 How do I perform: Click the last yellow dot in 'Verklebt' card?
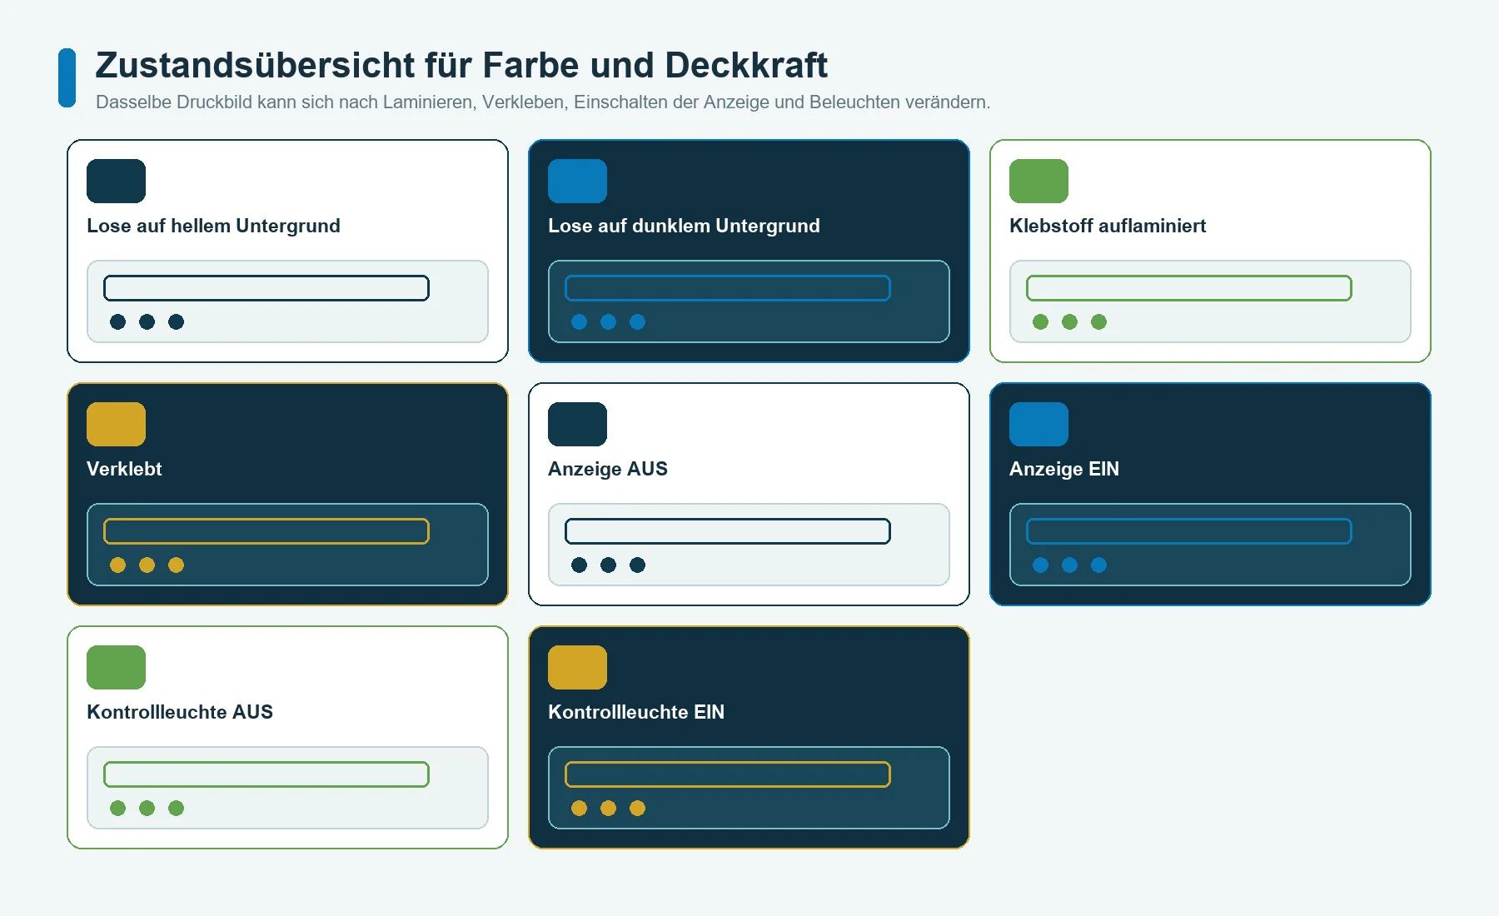point(176,565)
